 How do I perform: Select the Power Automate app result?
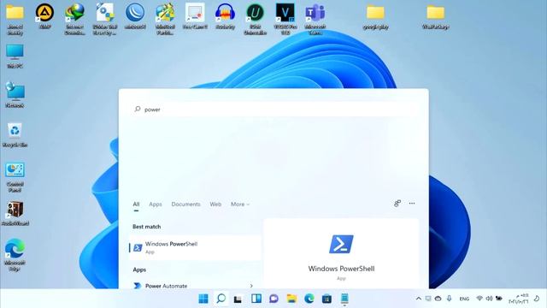point(195,286)
